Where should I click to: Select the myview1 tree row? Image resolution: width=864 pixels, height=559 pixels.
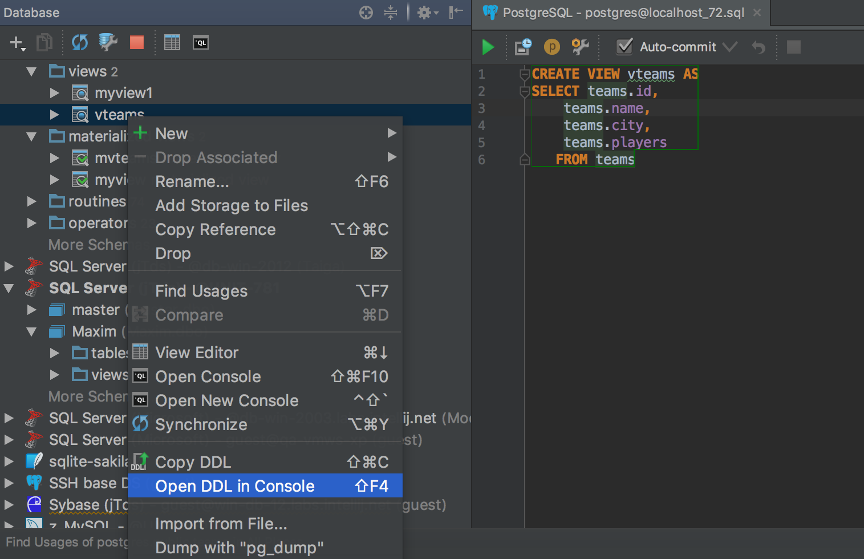pos(236,93)
